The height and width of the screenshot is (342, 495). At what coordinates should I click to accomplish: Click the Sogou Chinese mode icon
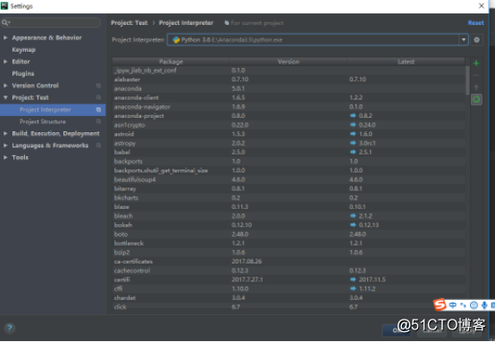[x=453, y=305]
